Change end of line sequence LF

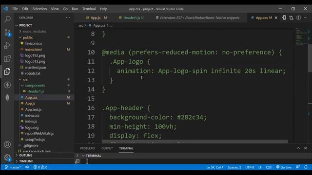click(260, 167)
